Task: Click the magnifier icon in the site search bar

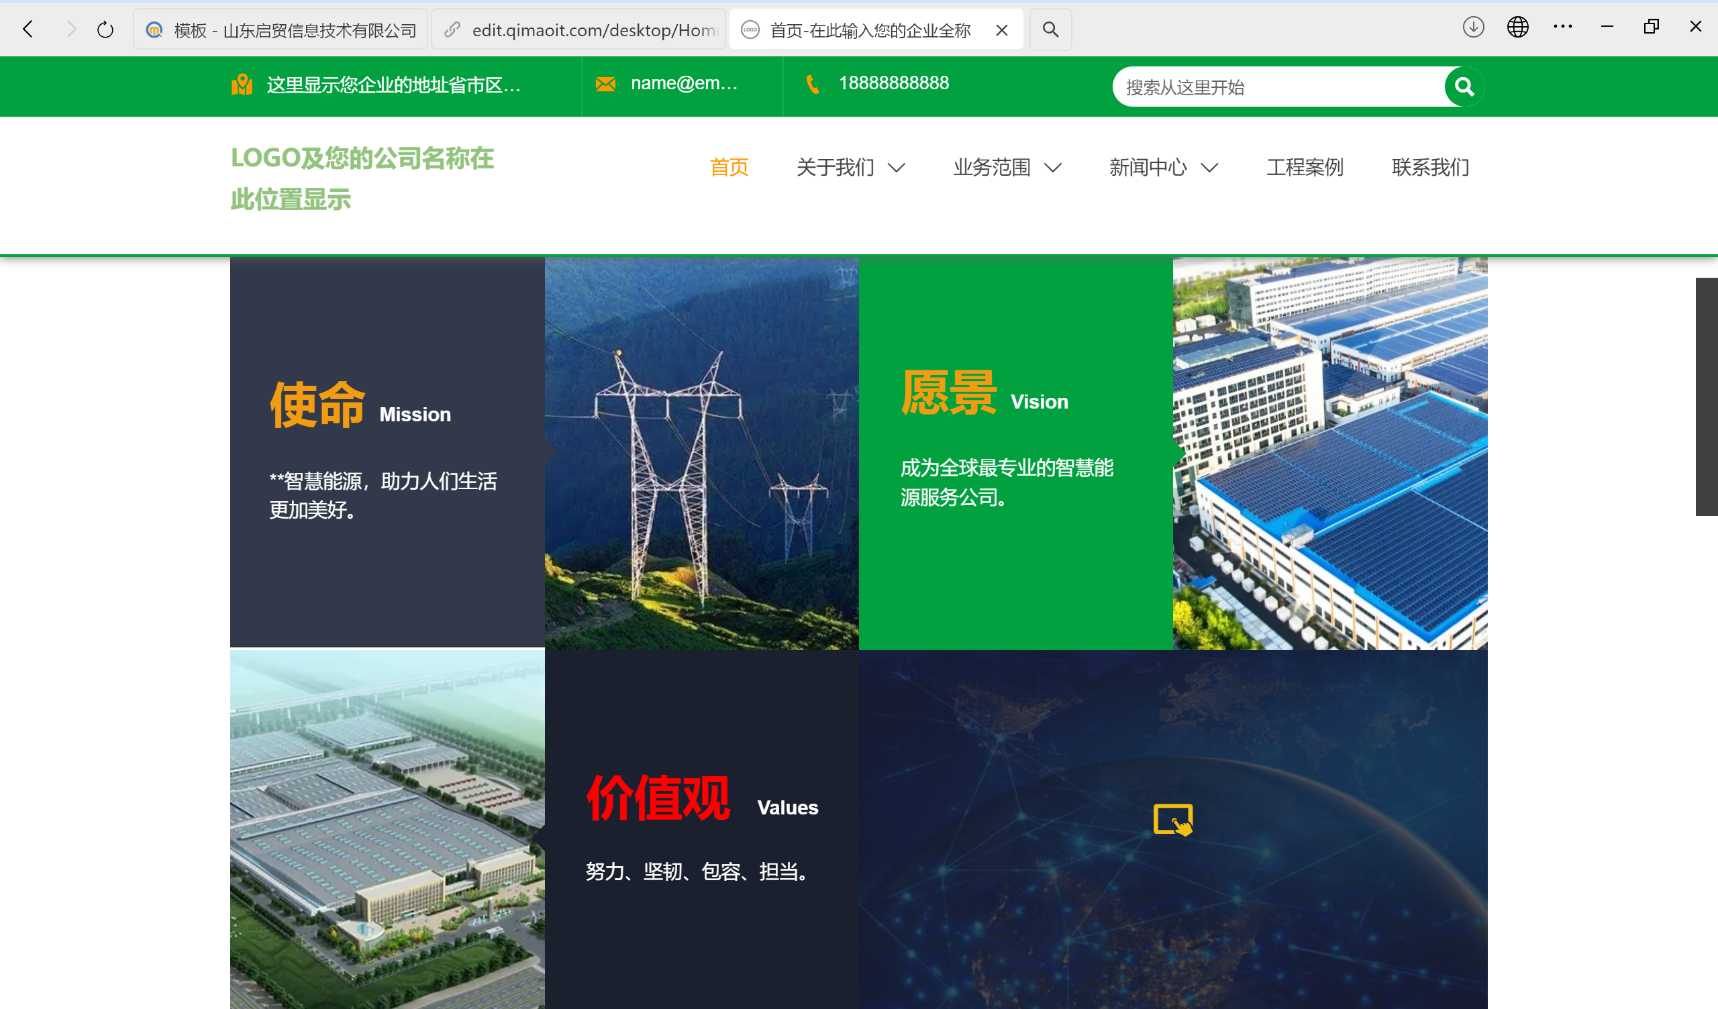Action: pos(1464,86)
